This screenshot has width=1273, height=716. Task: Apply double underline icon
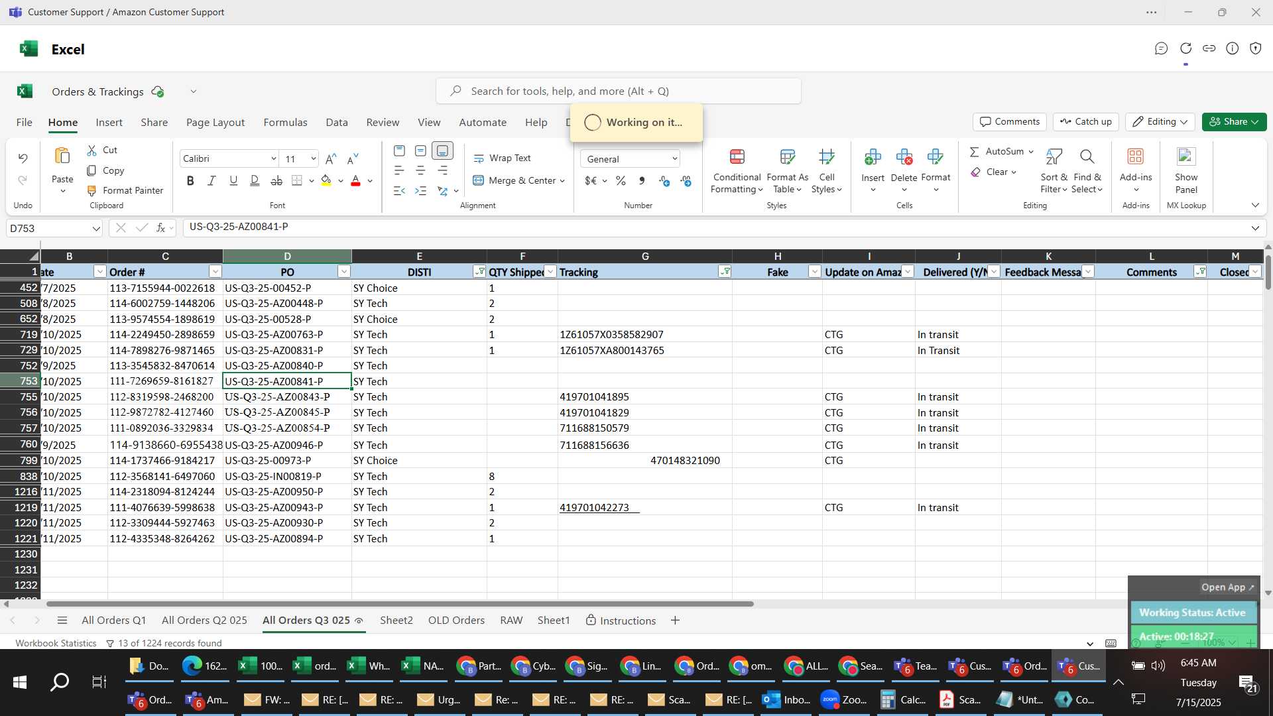(255, 180)
